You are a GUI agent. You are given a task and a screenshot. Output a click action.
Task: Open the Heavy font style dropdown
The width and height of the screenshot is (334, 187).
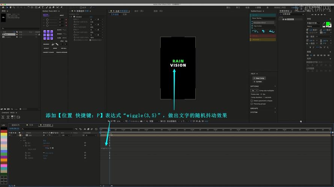(314, 26)
